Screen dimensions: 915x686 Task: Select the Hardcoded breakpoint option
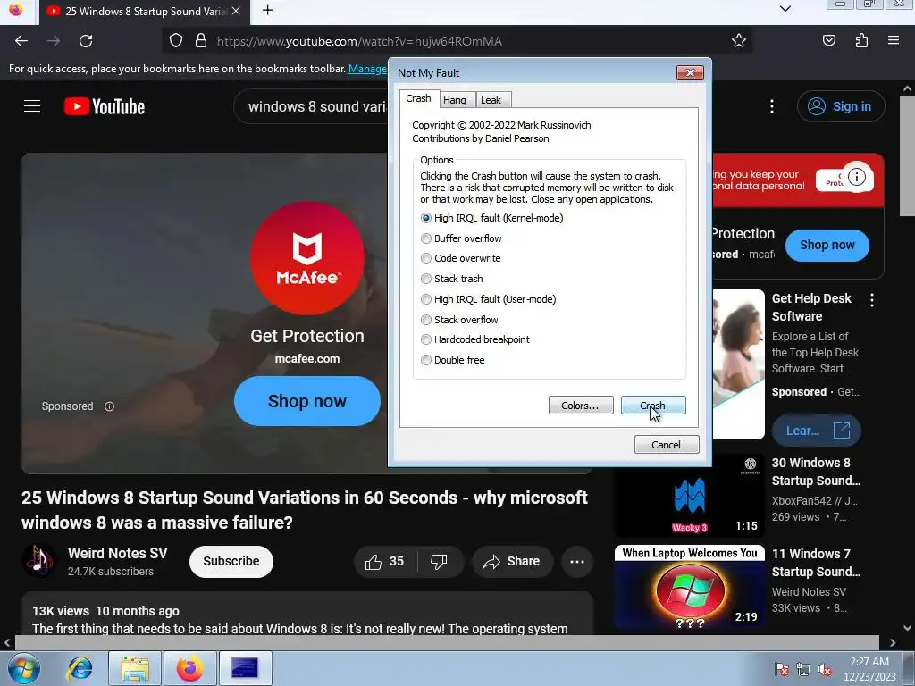(x=475, y=339)
